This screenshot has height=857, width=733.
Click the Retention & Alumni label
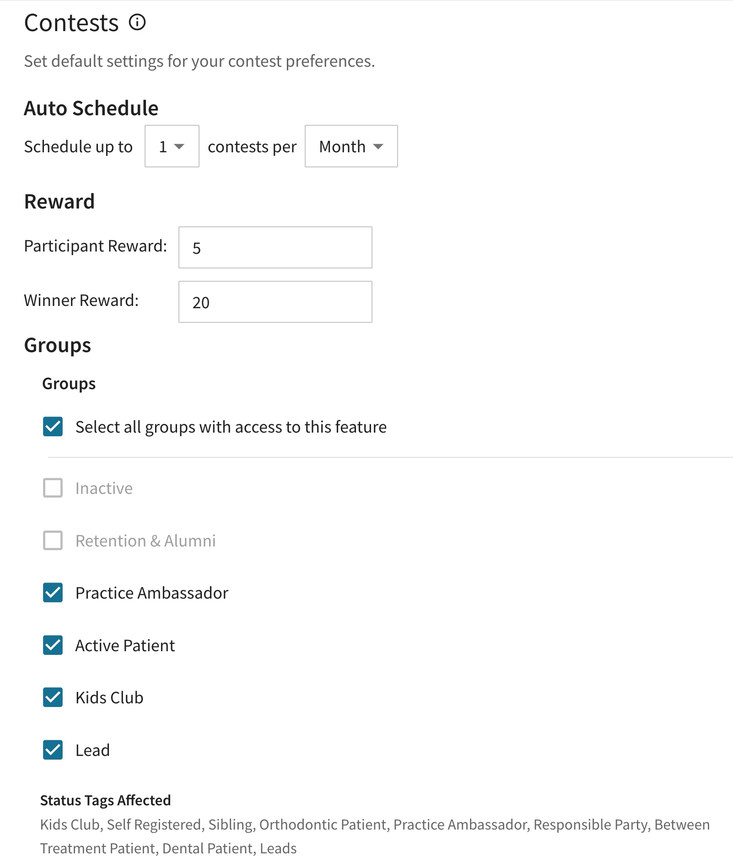pos(146,541)
